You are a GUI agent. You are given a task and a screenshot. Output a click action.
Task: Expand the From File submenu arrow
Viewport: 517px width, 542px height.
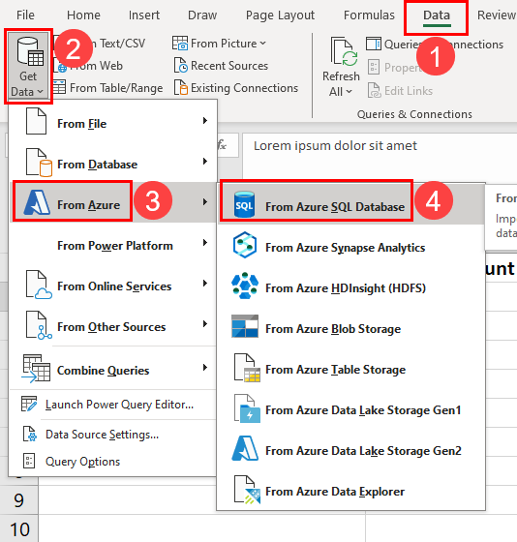coord(205,121)
